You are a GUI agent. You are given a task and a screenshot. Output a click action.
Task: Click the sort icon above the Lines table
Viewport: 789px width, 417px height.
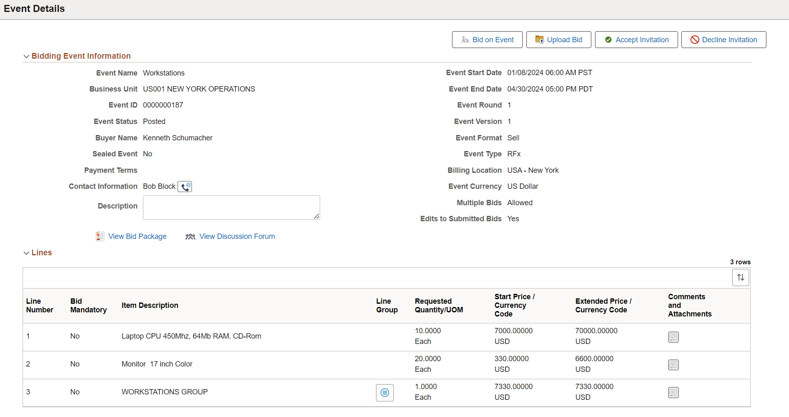741,277
